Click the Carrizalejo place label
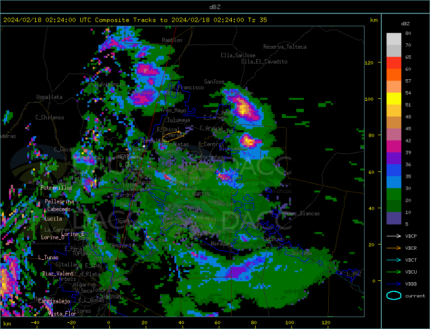 (x=54, y=301)
